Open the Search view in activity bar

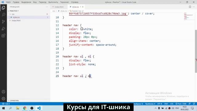coord(3,14)
